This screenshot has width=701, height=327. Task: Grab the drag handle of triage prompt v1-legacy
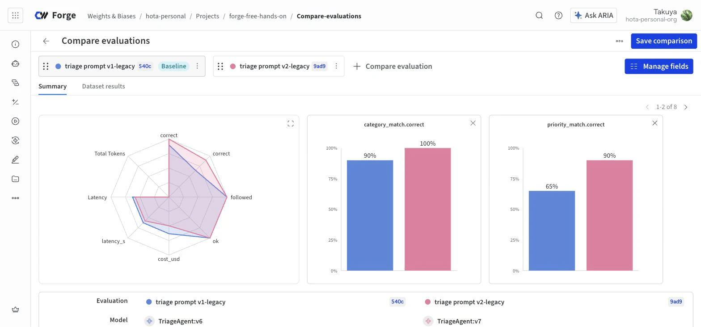pyautogui.click(x=46, y=66)
